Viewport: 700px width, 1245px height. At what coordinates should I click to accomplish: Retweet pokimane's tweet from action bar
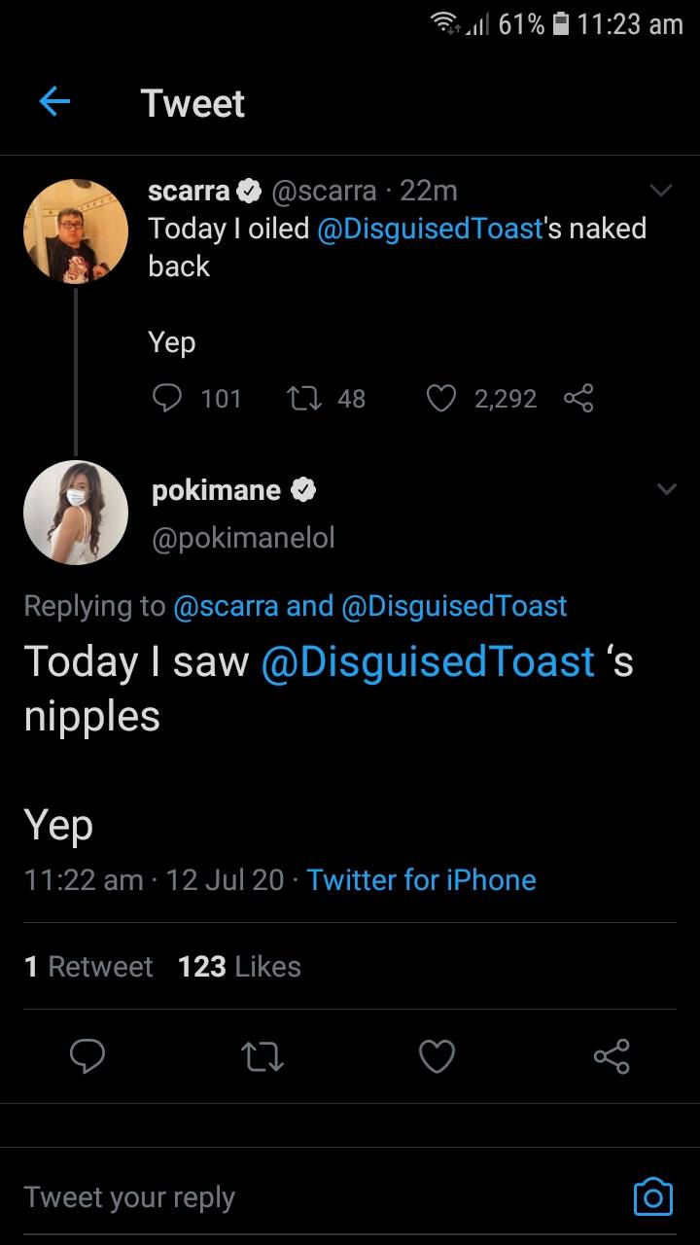tap(262, 1056)
